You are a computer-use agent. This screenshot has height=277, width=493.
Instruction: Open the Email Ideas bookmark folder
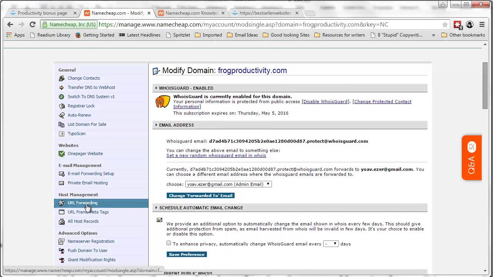(x=242, y=35)
